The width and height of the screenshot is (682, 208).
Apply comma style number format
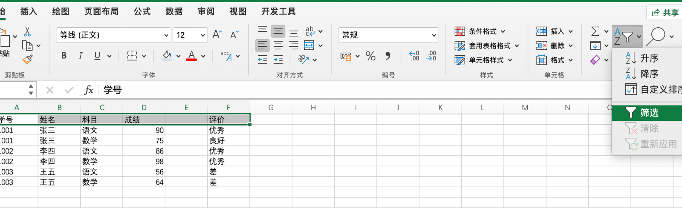(x=387, y=56)
